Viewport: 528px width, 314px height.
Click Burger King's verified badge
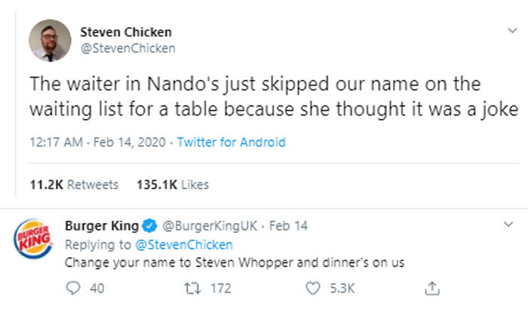coord(149,226)
